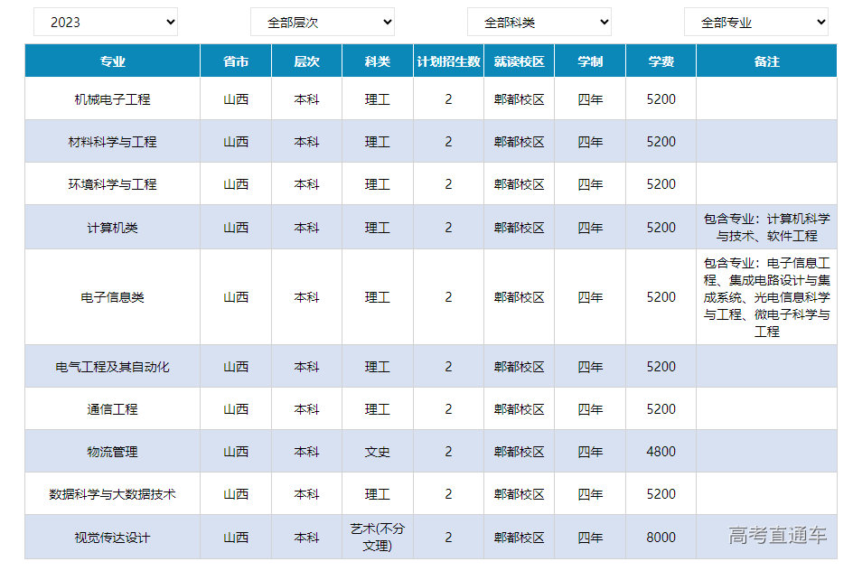
Task: Click the 学费 column header
Action: point(661,61)
